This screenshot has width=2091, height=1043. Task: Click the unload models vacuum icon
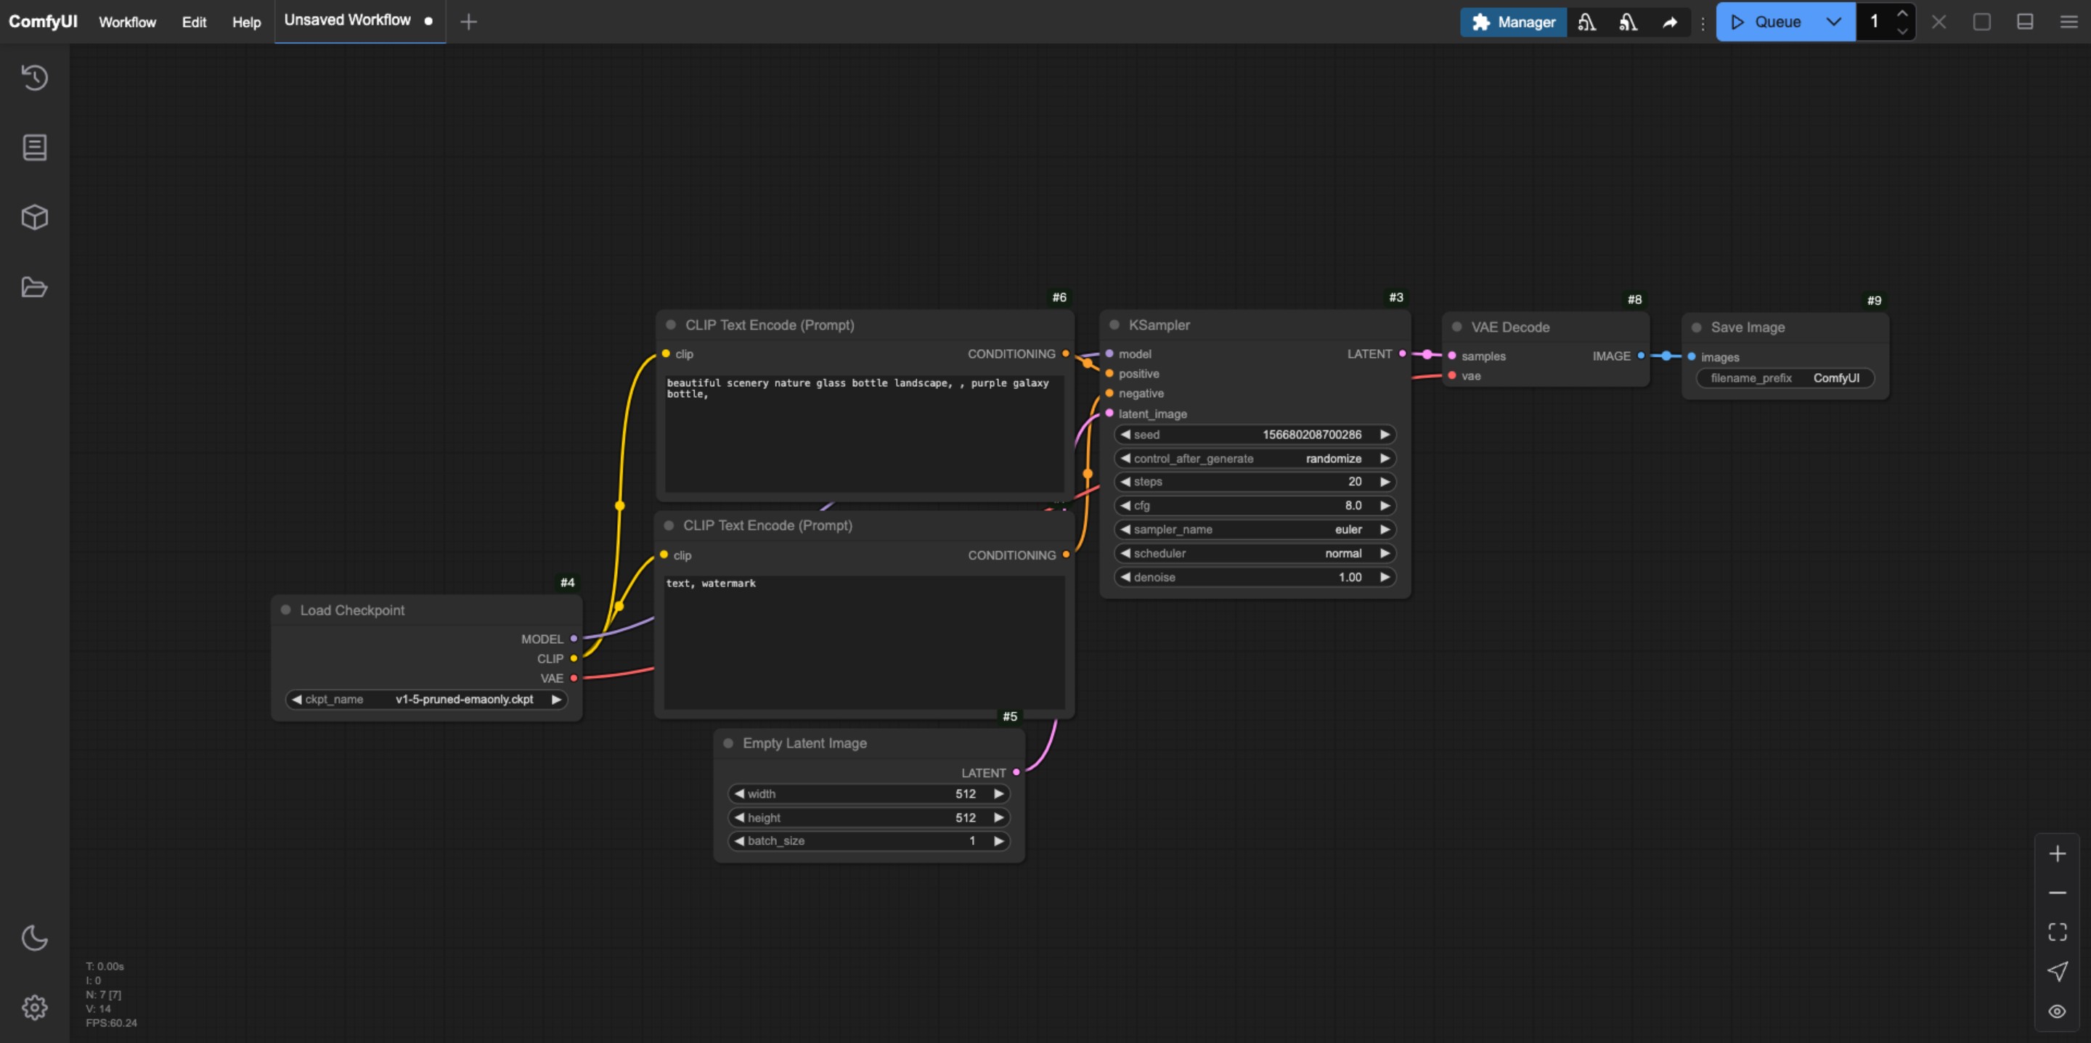point(1586,22)
